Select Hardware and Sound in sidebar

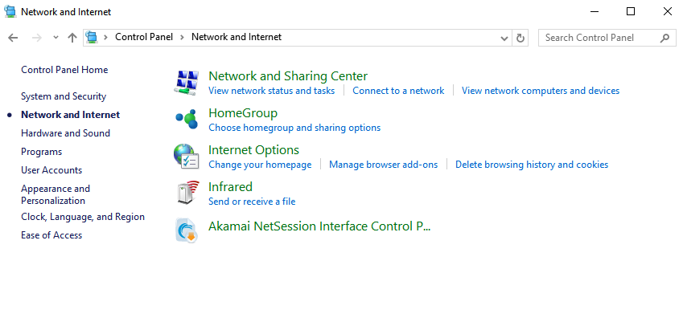click(x=65, y=133)
